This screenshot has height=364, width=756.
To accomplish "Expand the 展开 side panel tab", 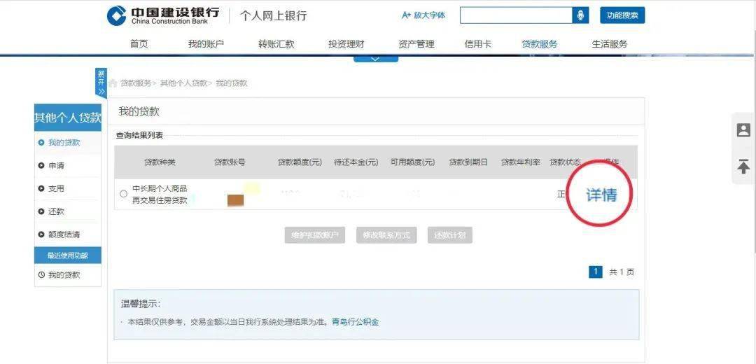I will (x=101, y=83).
